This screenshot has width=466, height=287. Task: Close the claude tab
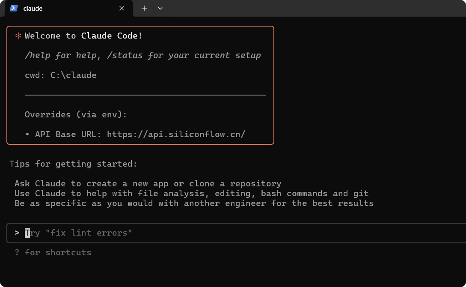click(x=122, y=8)
